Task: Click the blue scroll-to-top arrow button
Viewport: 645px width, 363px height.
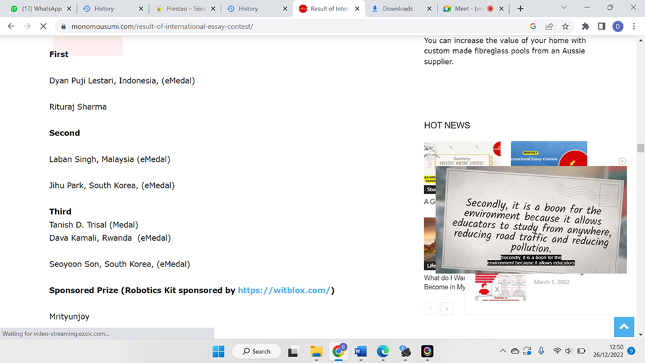Action: 623,327
